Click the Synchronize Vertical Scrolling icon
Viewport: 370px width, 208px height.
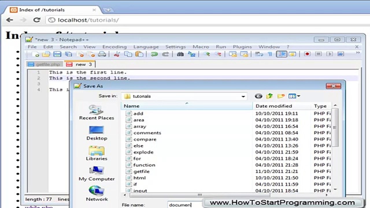(x=233, y=54)
